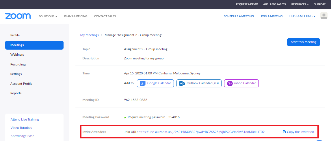Click the Yahoo Calendar icon
This screenshot has height=141, width=331.
click(x=230, y=83)
